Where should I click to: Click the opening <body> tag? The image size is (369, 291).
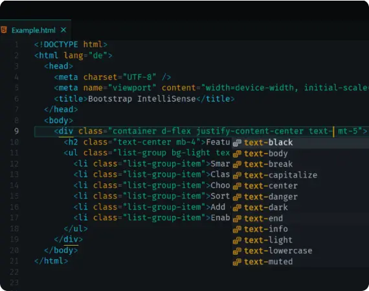tap(59, 121)
